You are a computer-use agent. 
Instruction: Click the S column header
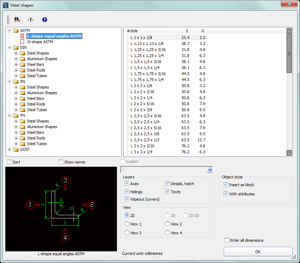183,31
